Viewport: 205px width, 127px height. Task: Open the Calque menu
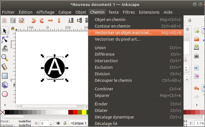tap(65, 12)
